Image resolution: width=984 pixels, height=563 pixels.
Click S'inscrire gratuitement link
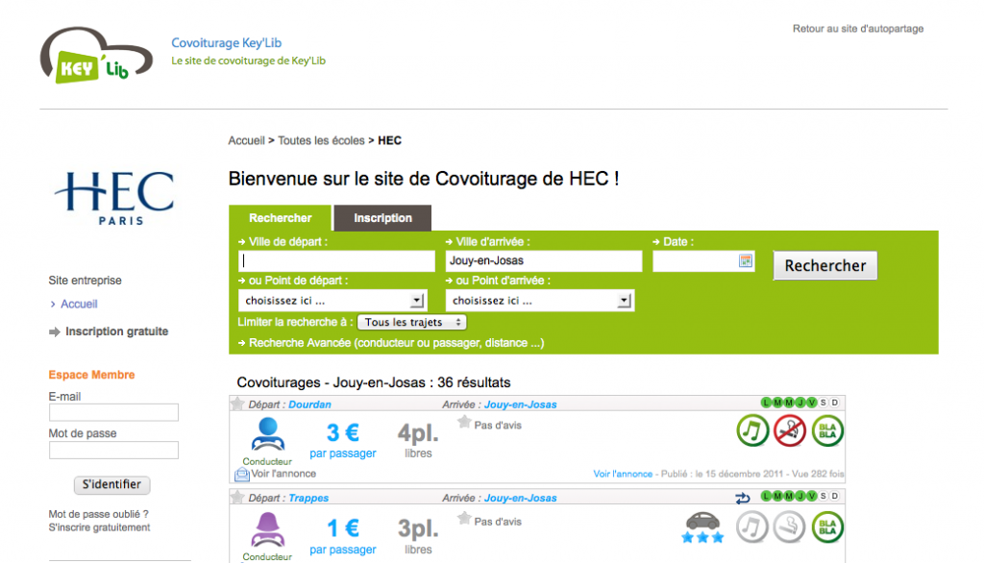click(x=99, y=527)
